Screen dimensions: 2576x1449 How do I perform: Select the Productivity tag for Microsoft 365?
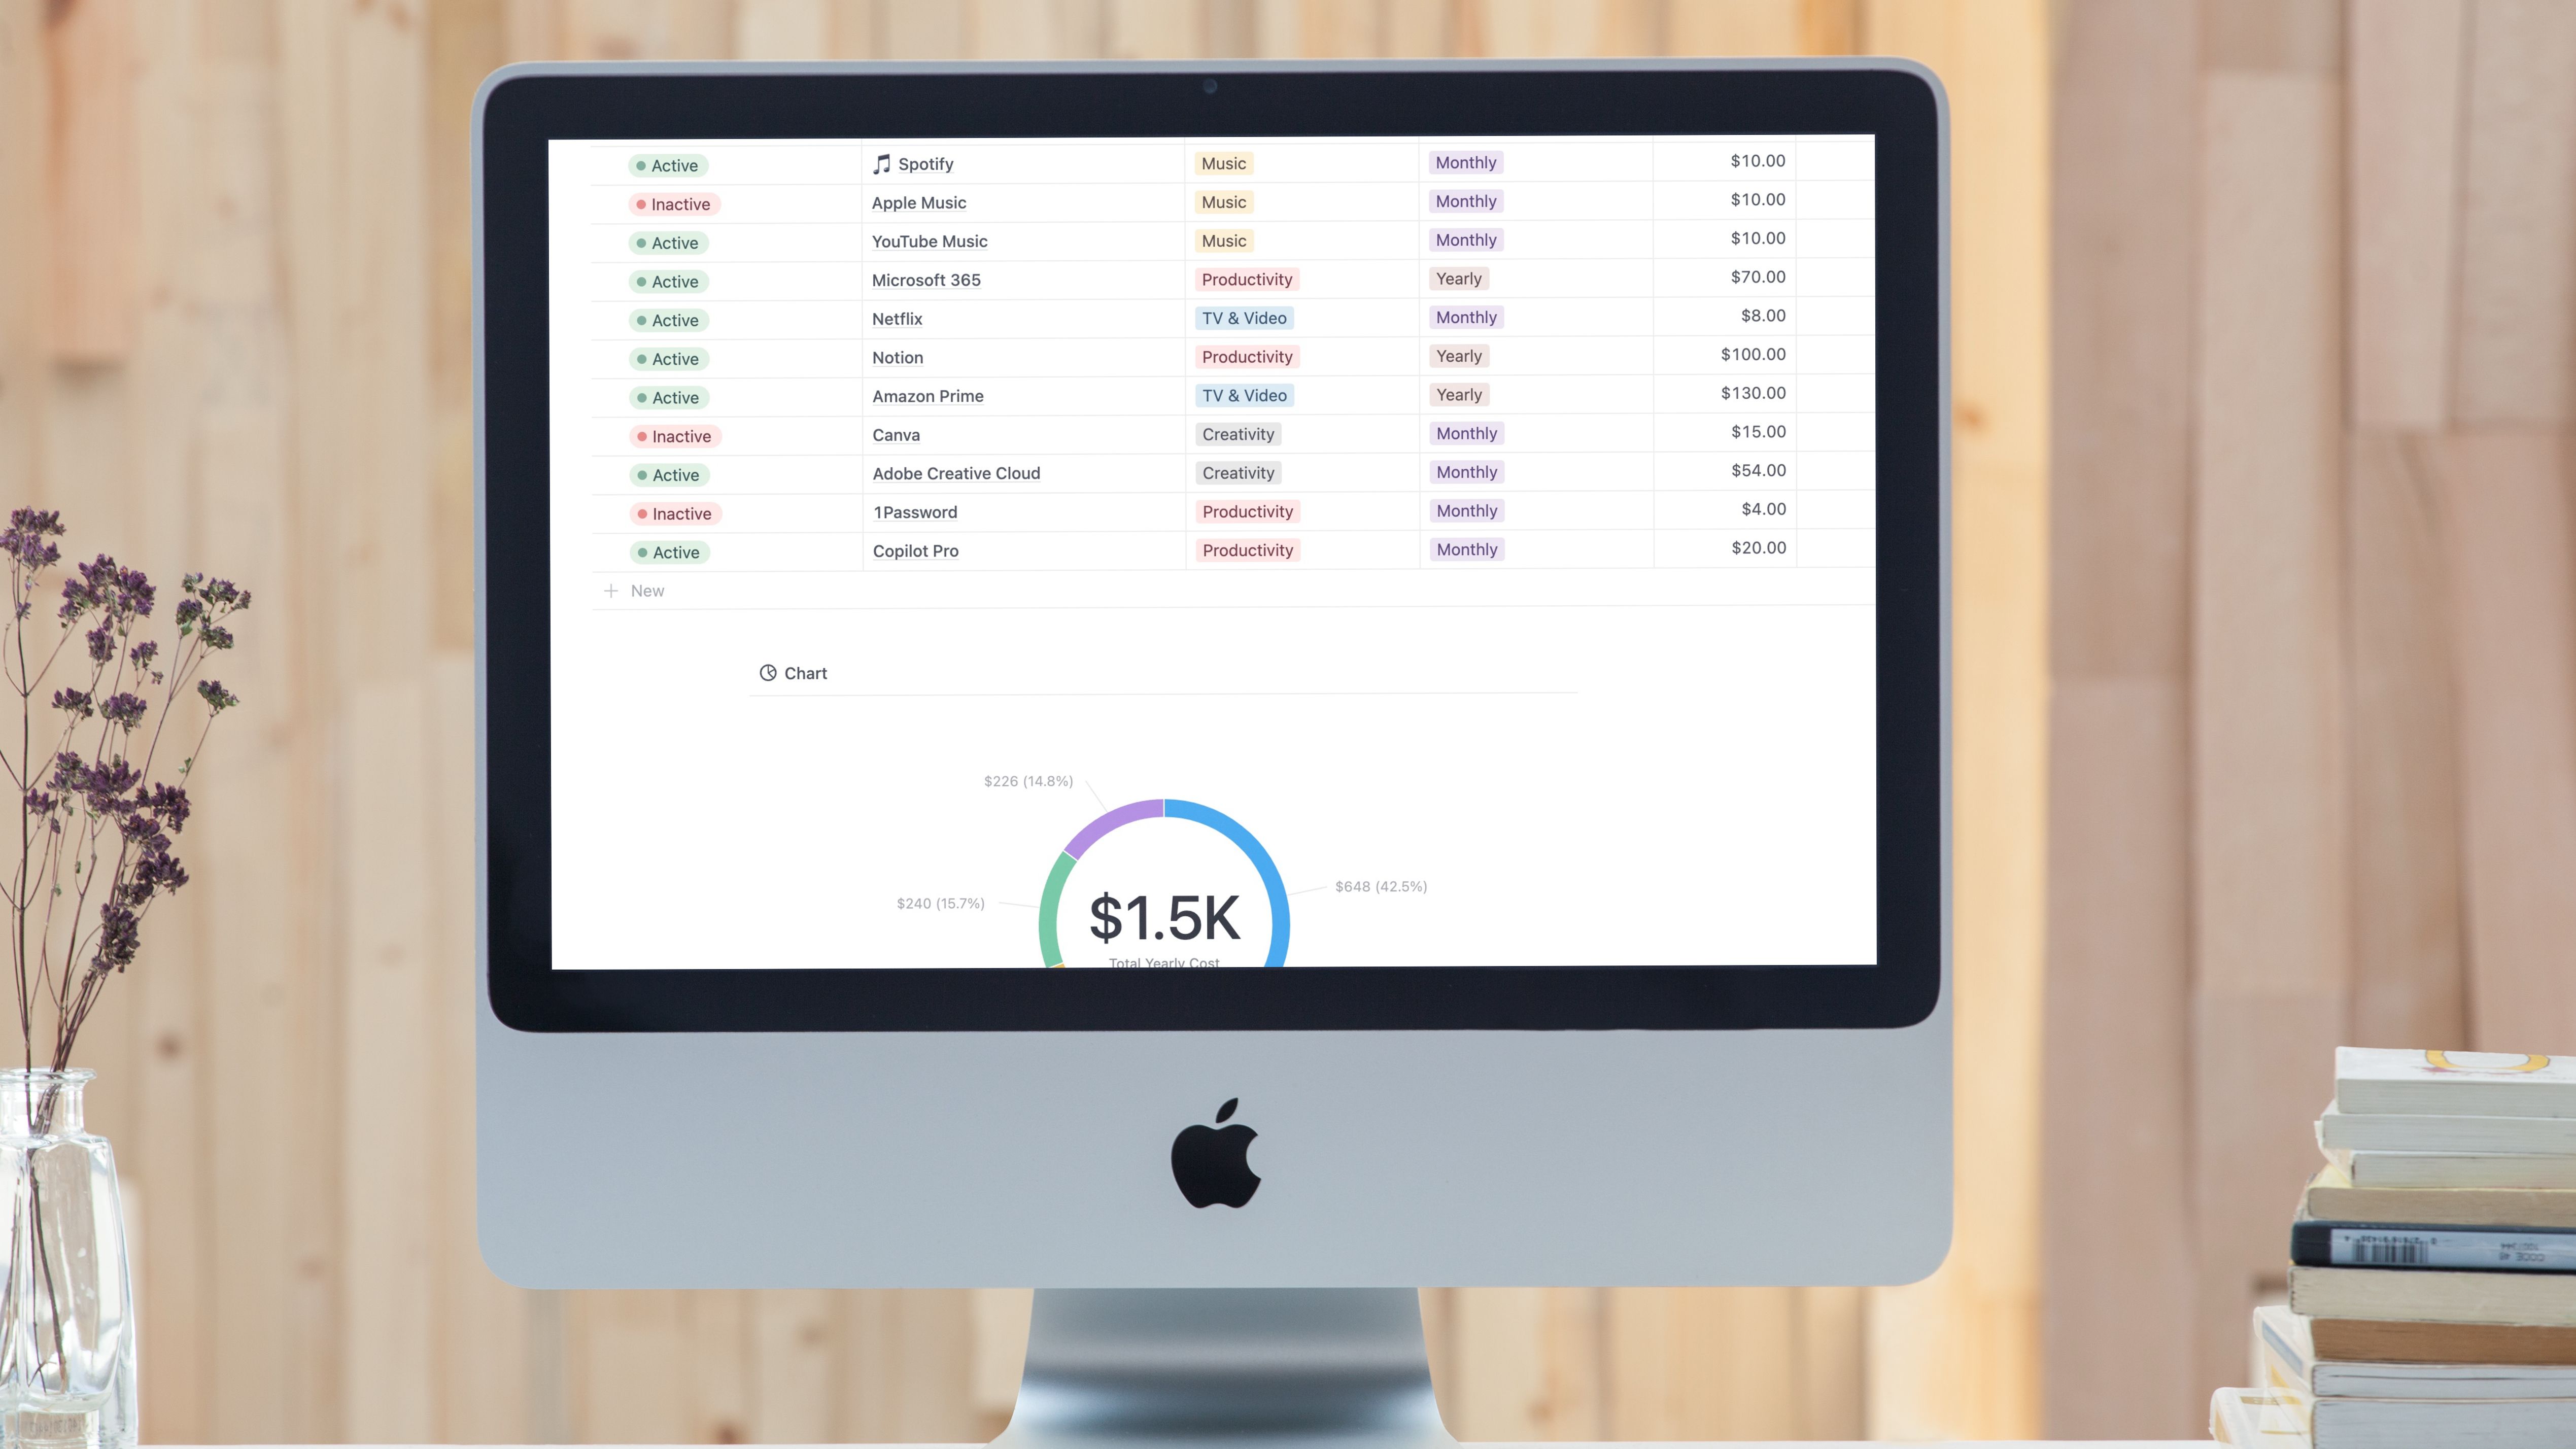1246,278
